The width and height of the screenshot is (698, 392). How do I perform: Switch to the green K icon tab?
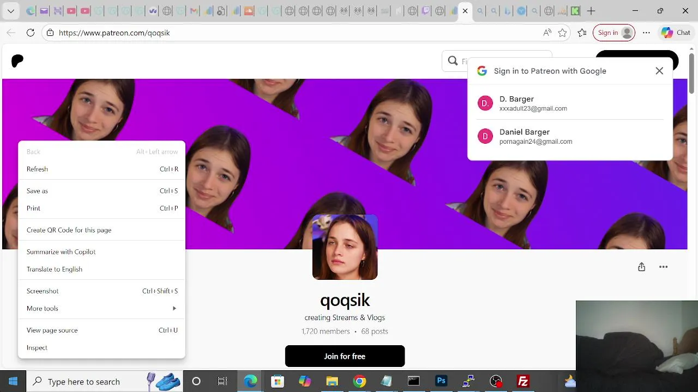[x=575, y=11]
